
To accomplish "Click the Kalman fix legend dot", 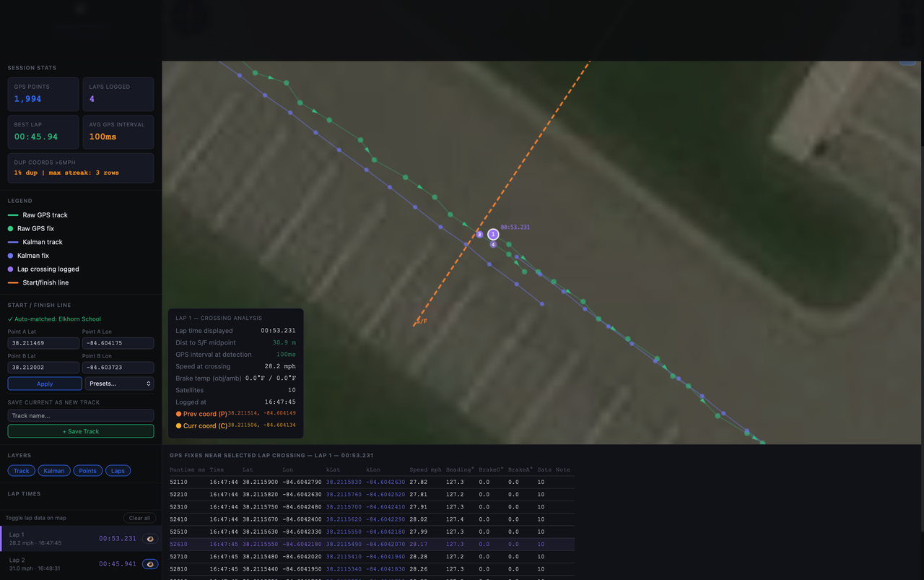I will point(10,256).
